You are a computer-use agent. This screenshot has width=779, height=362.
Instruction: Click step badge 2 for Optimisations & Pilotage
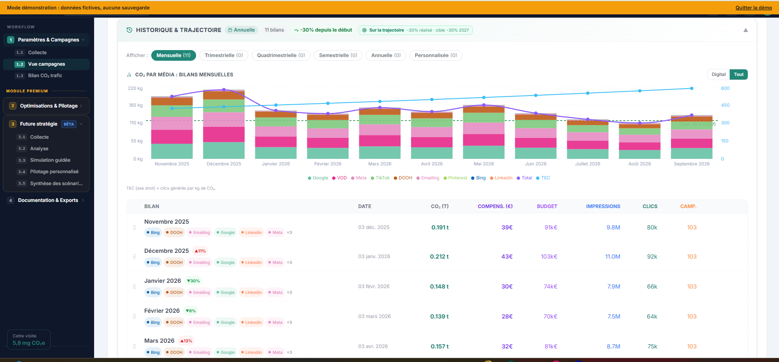(13, 106)
